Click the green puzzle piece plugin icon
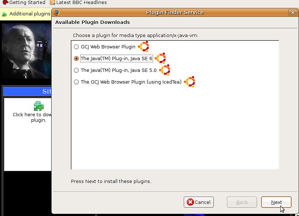The image size is (299, 216). 38,106
